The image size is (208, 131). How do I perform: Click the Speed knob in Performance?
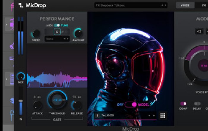pos(36,33)
